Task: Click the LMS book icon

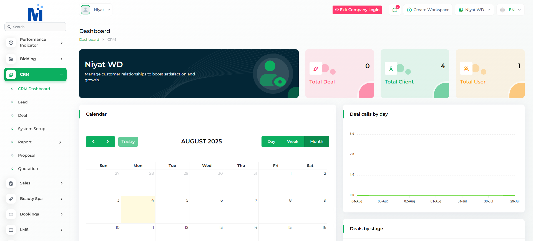Action: 11,230
